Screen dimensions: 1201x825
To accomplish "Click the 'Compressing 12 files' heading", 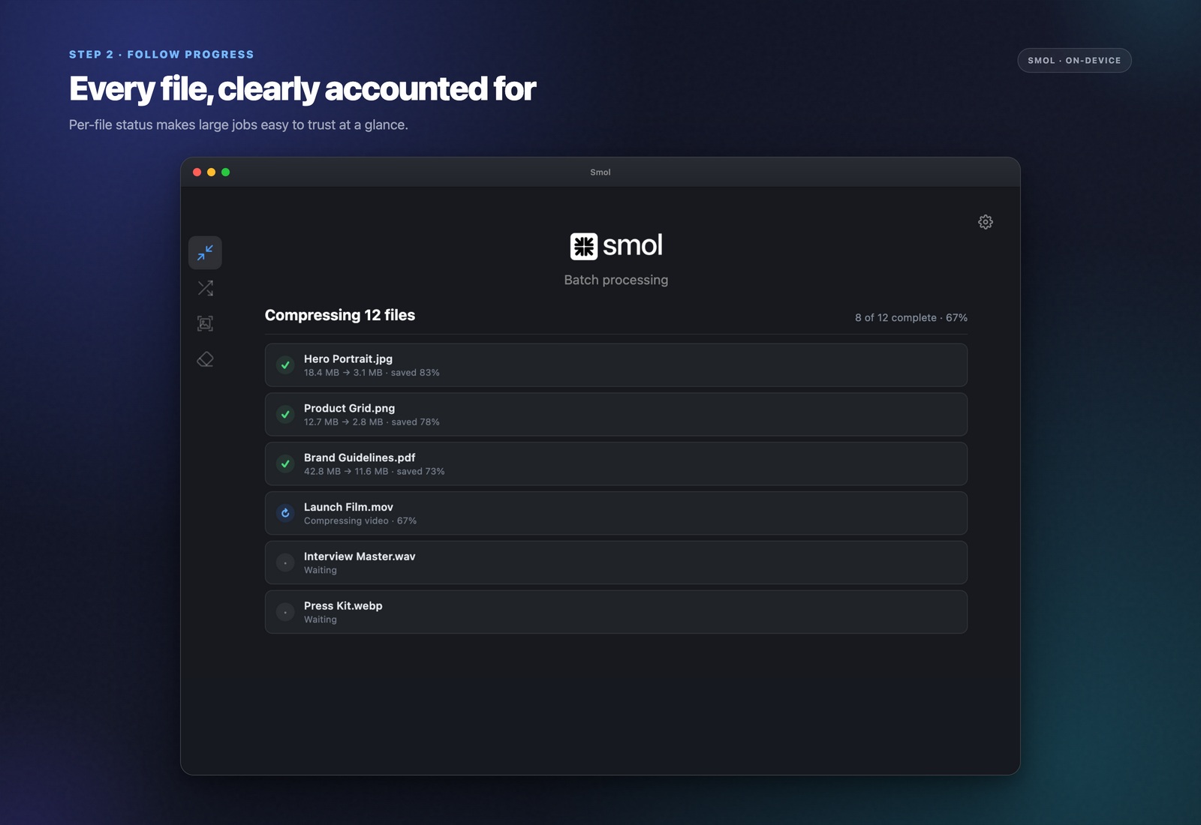I will [340, 316].
